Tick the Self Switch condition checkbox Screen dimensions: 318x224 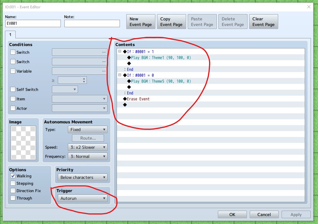13,89
